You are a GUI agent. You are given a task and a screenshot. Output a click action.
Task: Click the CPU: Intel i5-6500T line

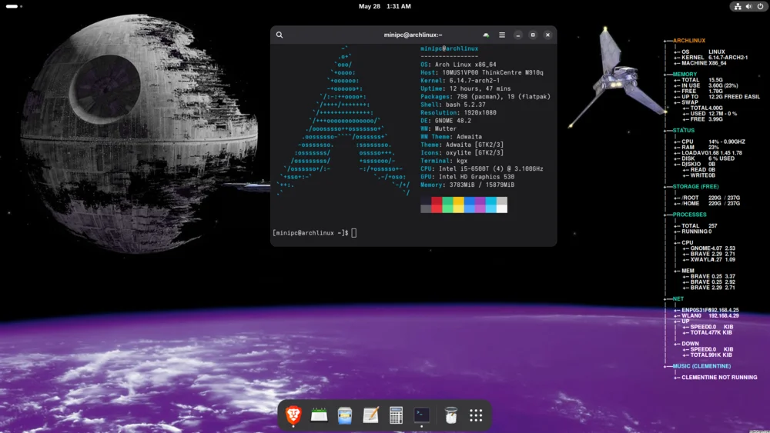click(482, 168)
